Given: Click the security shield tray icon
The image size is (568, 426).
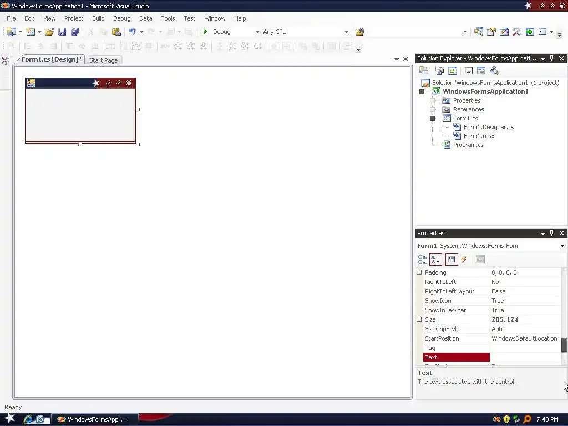Looking at the screenshot, I should [506, 419].
